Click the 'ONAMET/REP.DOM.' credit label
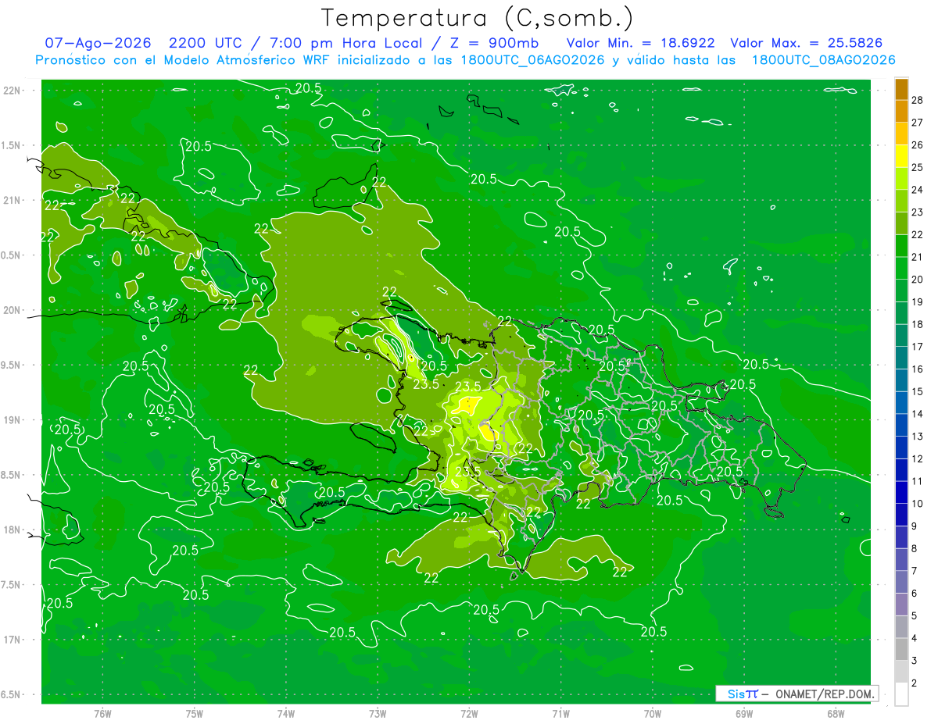 pyautogui.click(x=824, y=694)
